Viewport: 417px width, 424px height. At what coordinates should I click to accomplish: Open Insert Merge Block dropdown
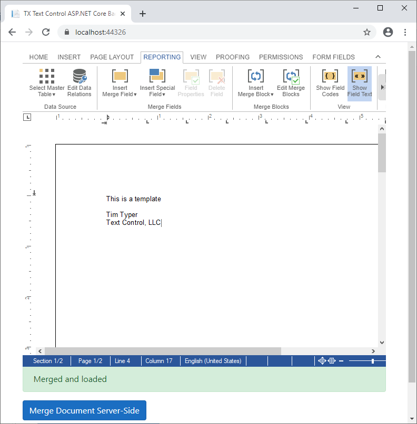click(255, 83)
